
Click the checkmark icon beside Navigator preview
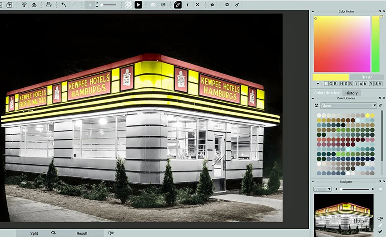(380, 232)
